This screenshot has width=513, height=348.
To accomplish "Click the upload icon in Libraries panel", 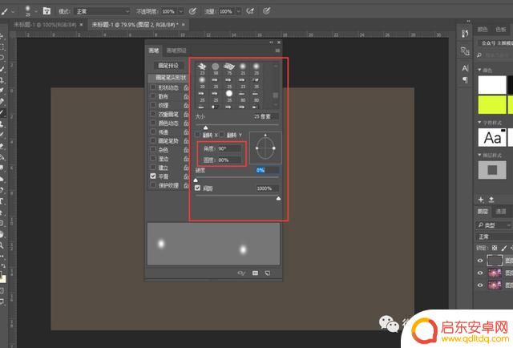I will 491,200.
